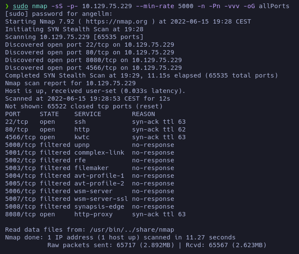
Task: Click the sudo password prompt line
Action: tap(59, 14)
